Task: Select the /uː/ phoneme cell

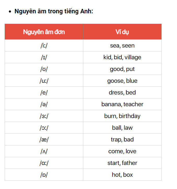Action: click(x=44, y=81)
